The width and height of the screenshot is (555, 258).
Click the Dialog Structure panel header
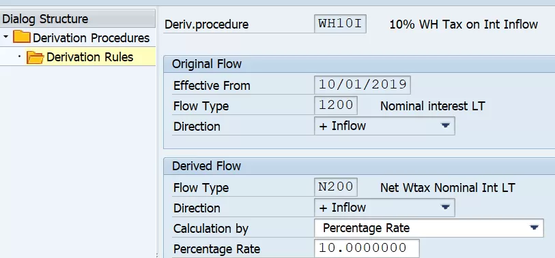(78, 18)
